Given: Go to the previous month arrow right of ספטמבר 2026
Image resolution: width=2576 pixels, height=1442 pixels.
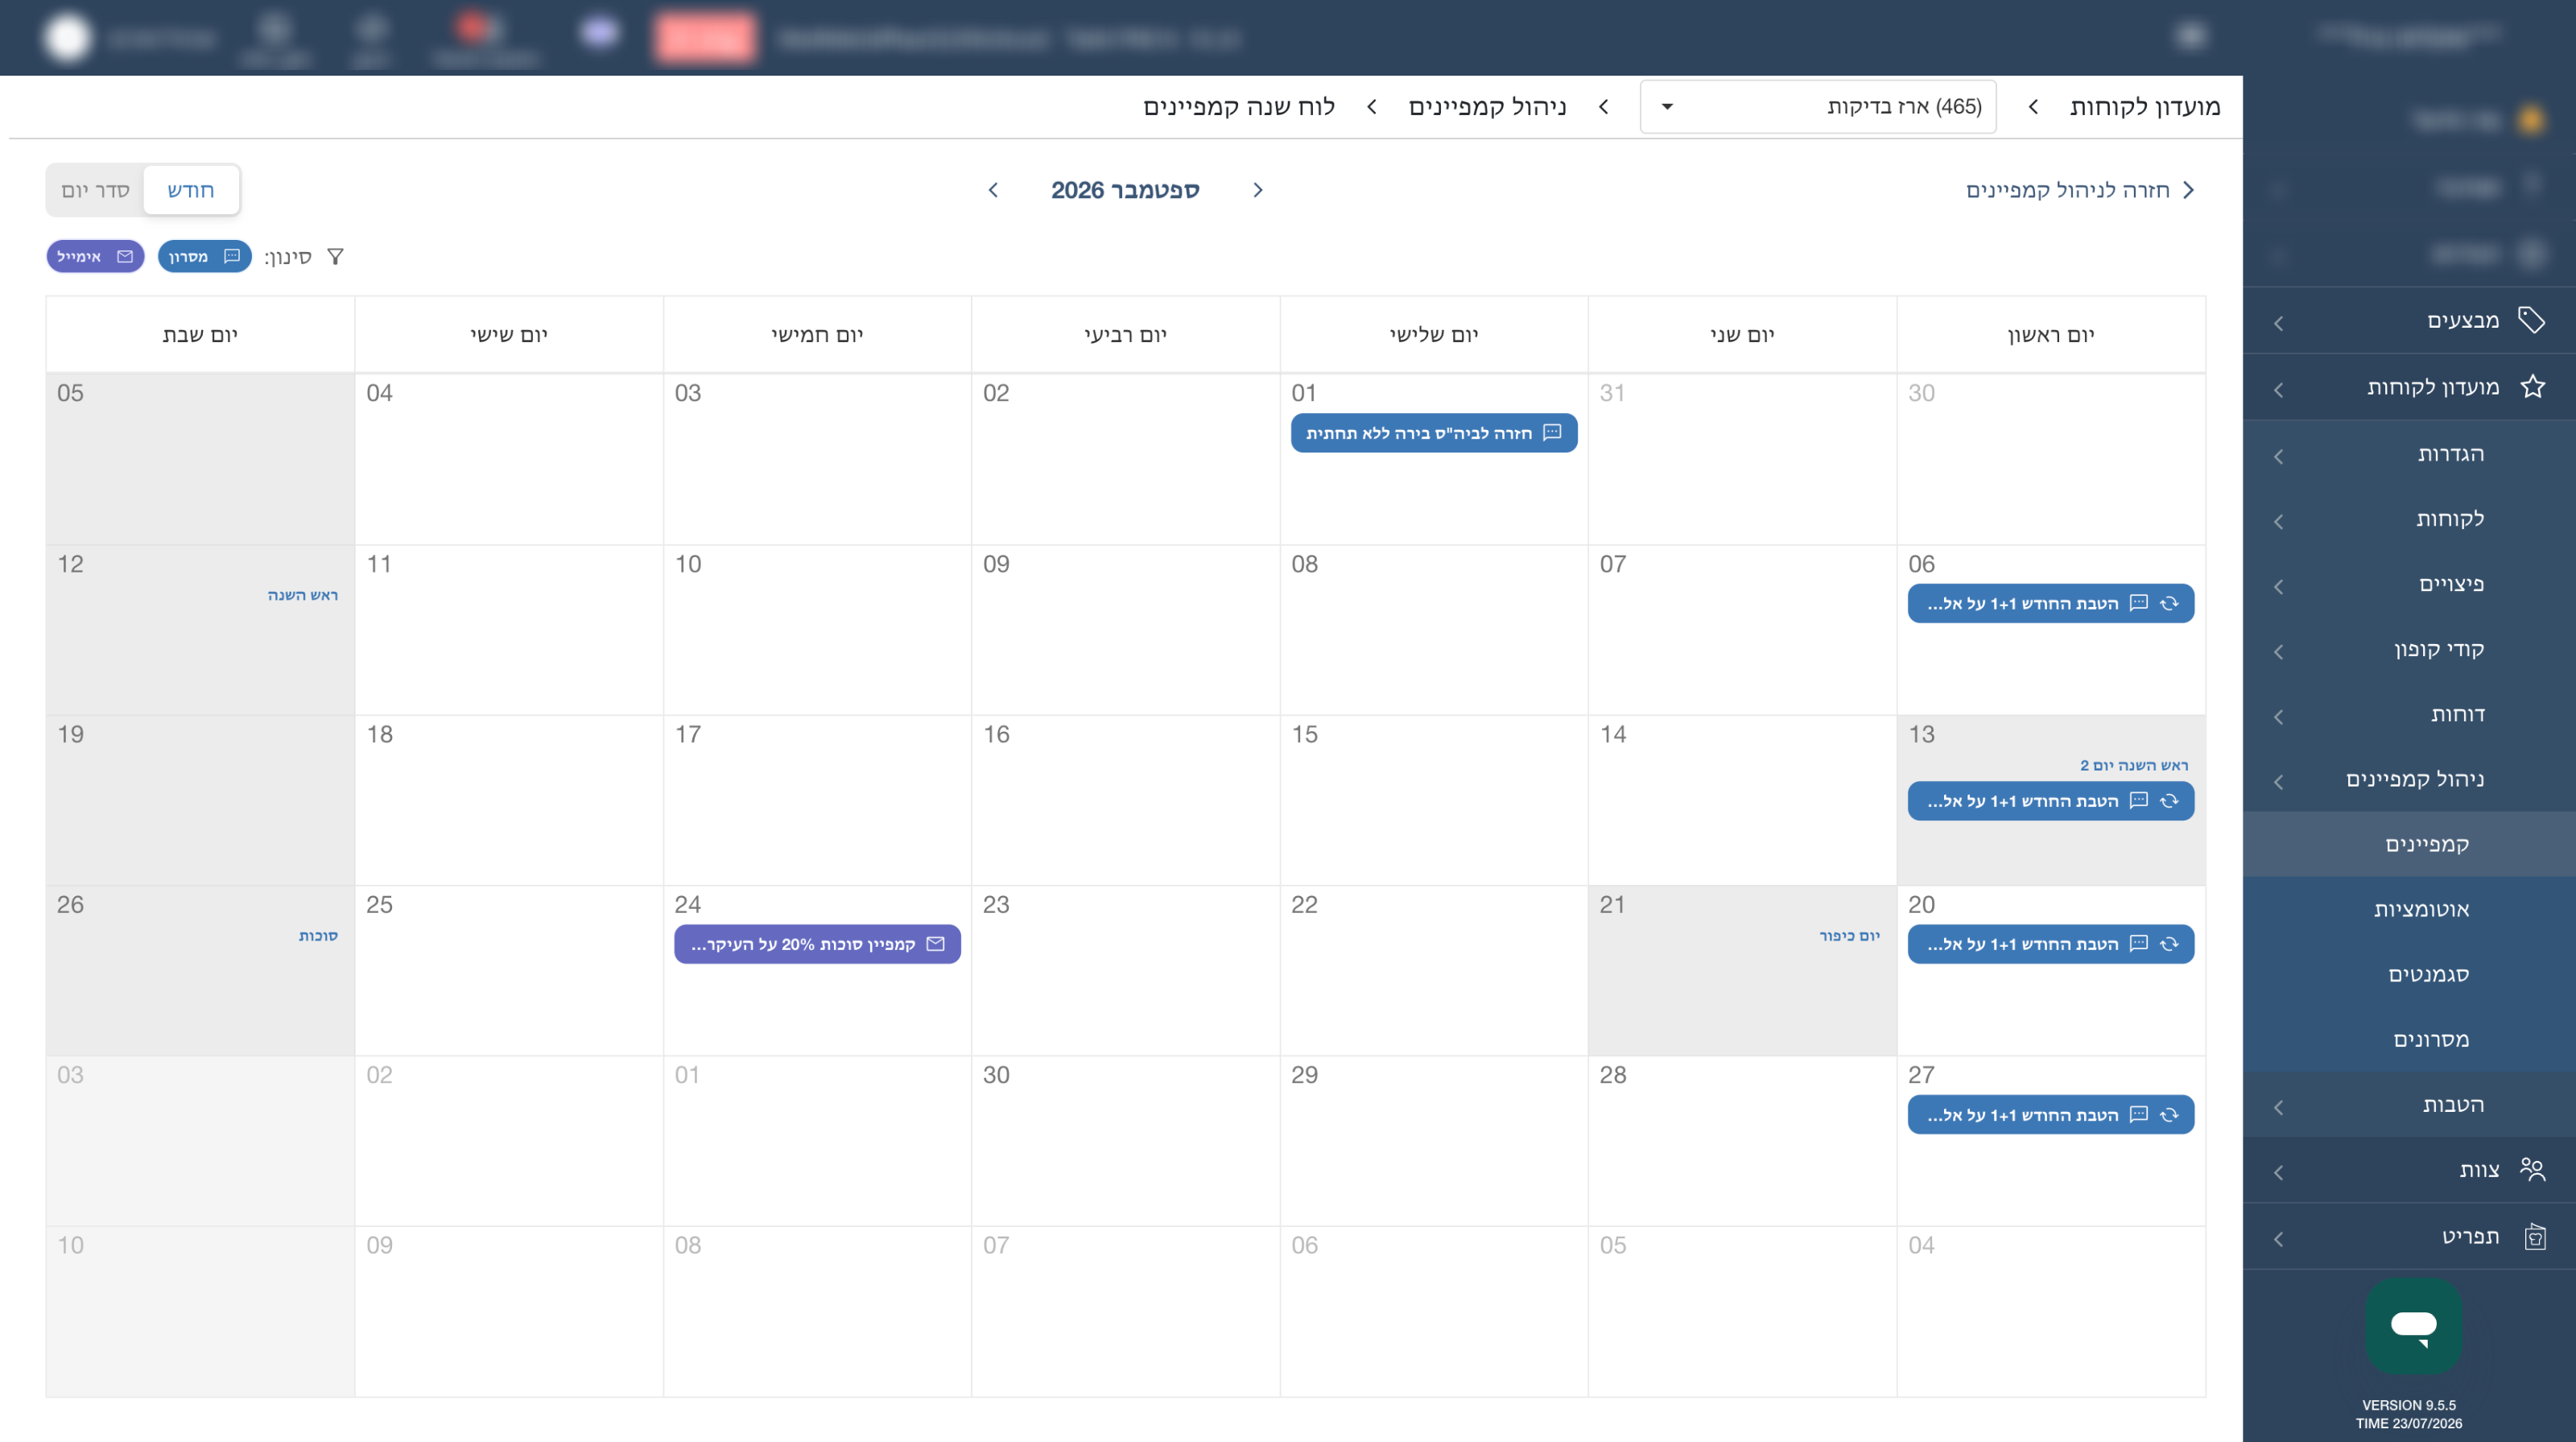Looking at the screenshot, I should 1258,190.
